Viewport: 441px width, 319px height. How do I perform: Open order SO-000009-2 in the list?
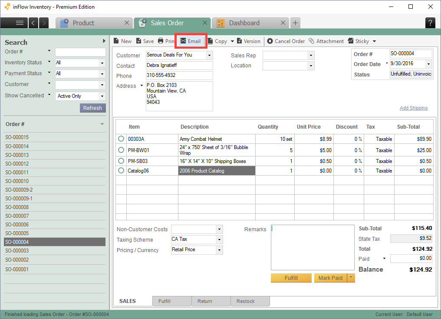[55, 190]
